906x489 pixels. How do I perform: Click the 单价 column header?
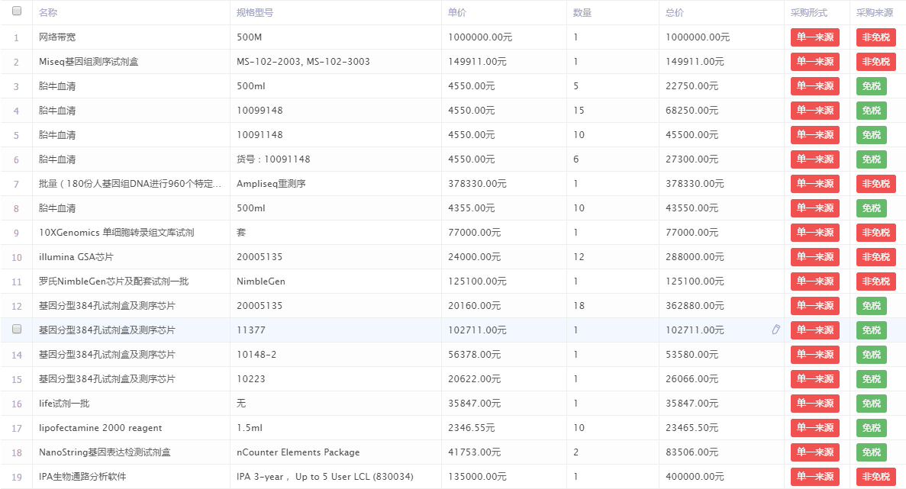click(x=457, y=13)
